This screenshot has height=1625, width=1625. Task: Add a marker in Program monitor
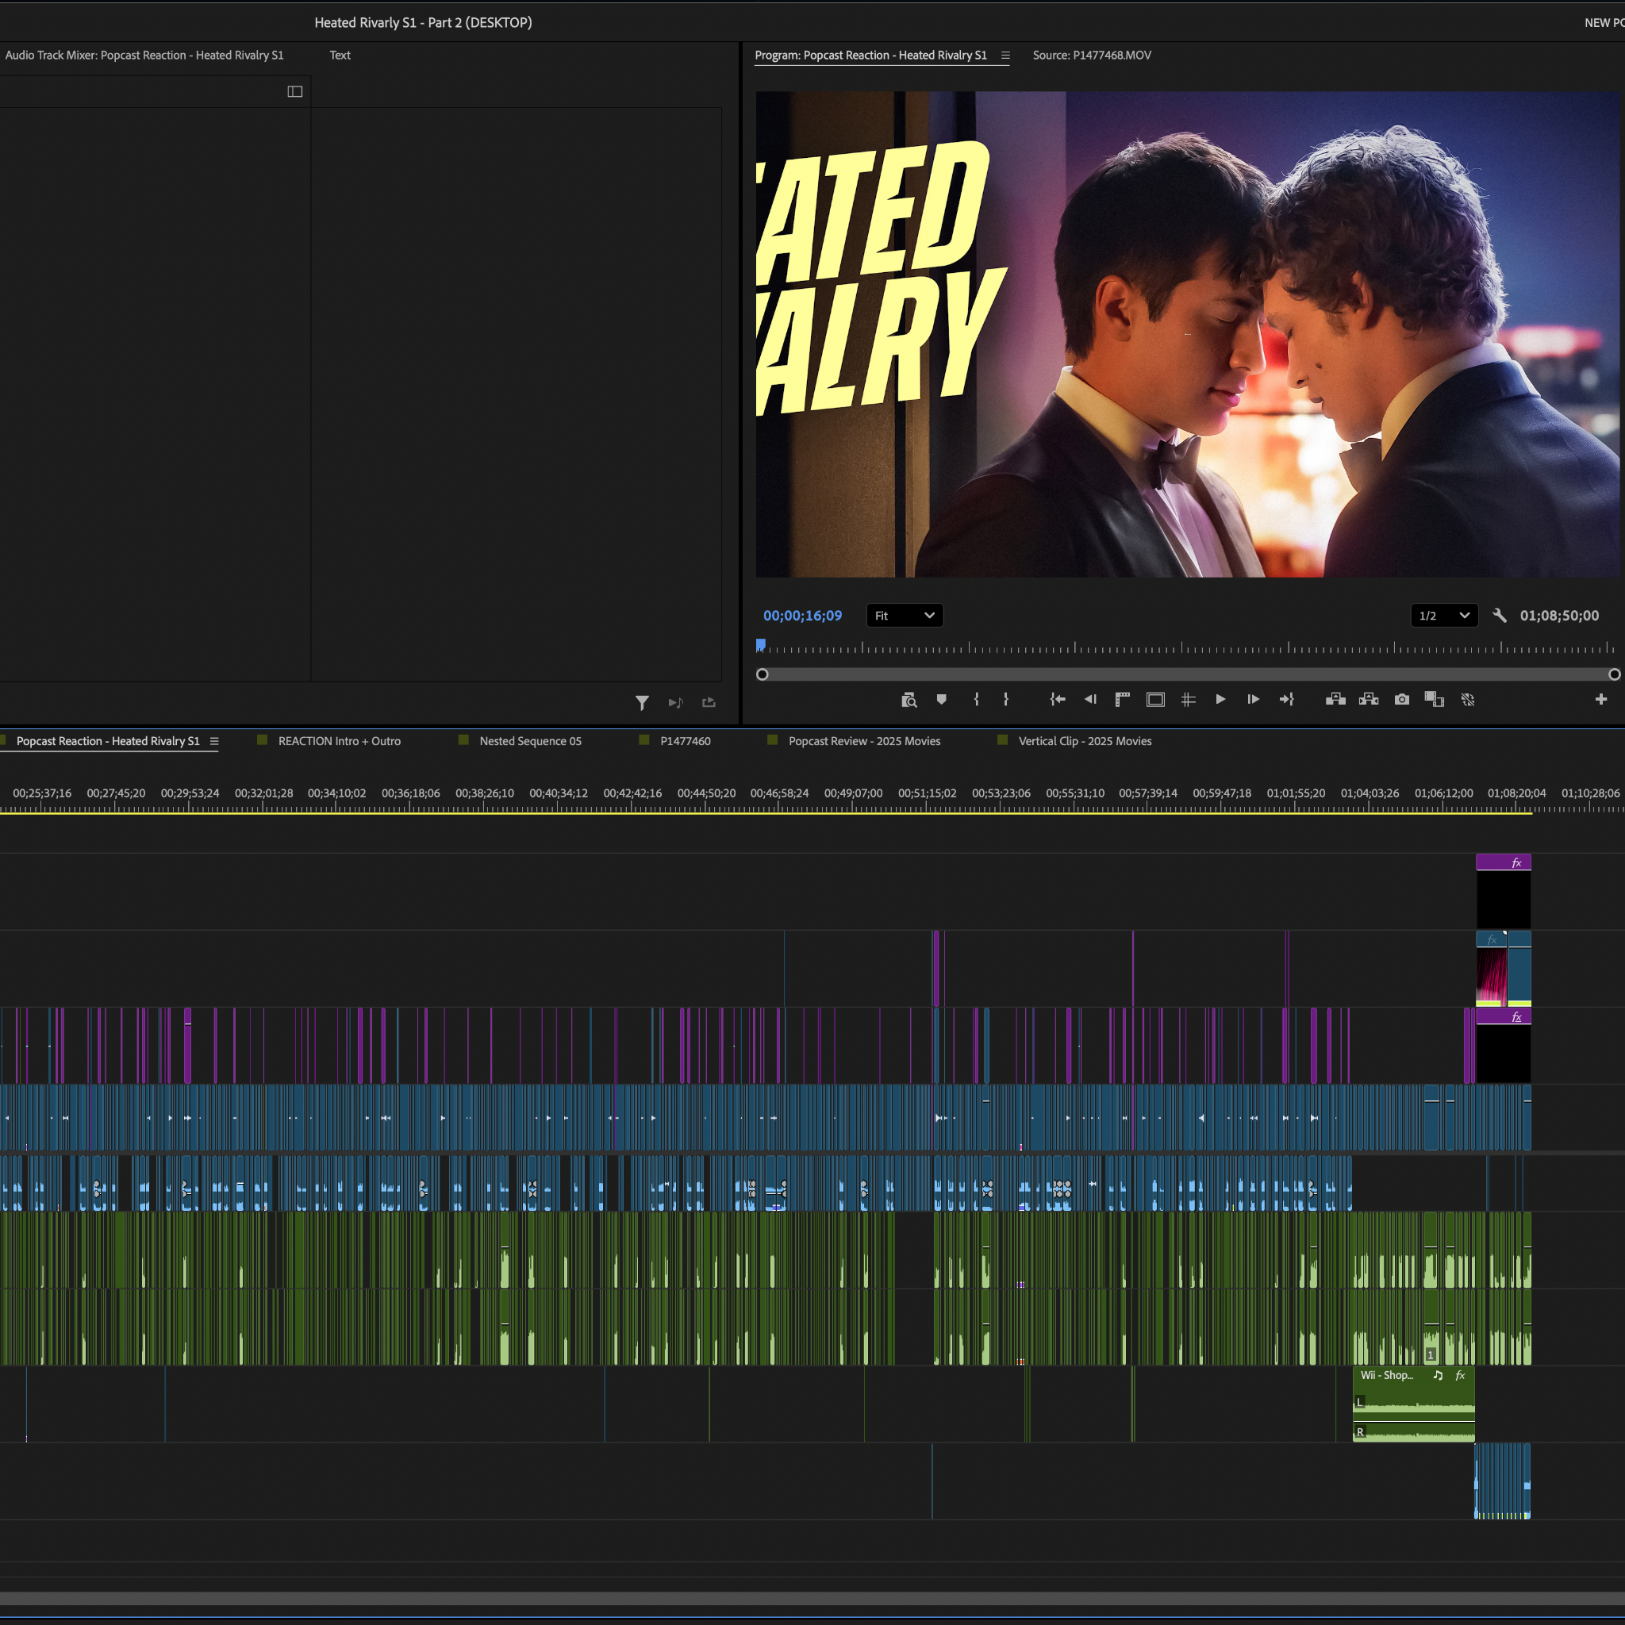point(941,700)
